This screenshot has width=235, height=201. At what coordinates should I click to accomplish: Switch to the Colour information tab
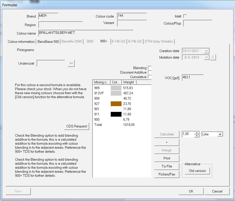(x=21, y=42)
